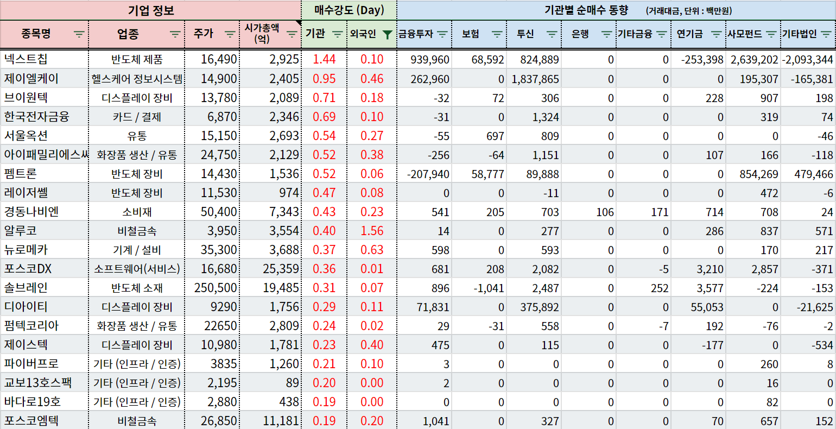Select the 포스코DX stock name cell

click(x=45, y=268)
